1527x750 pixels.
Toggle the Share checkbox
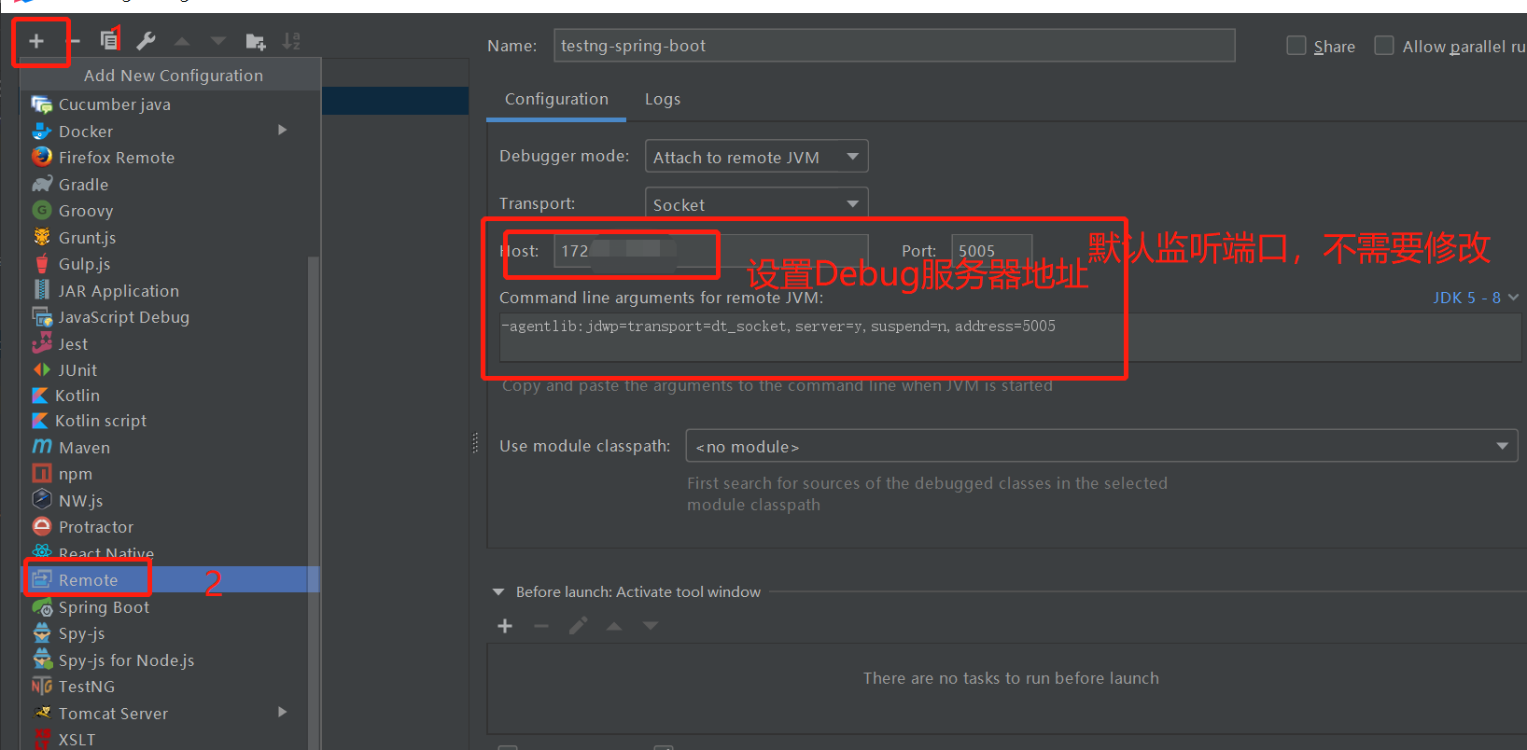click(x=1296, y=46)
